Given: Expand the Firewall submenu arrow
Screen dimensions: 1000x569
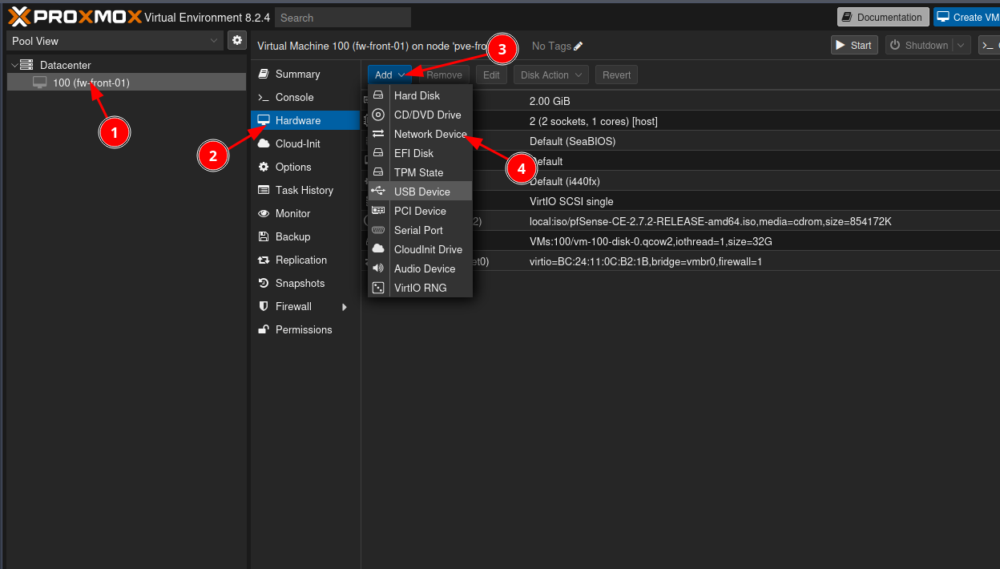Looking at the screenshot, I should [345, 307].
